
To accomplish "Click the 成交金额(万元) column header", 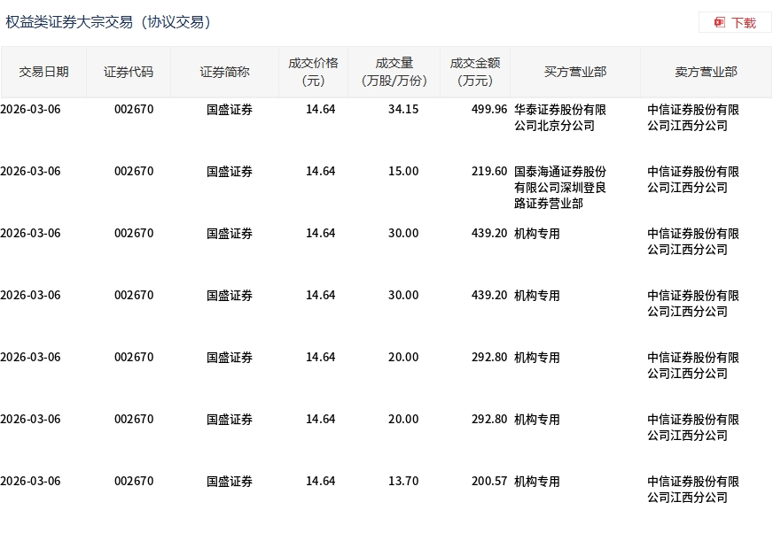I will point(475,72).
